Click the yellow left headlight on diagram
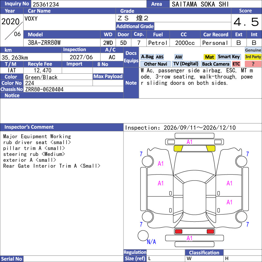Screen dimensions: 262x262 (x=178, y=148)
